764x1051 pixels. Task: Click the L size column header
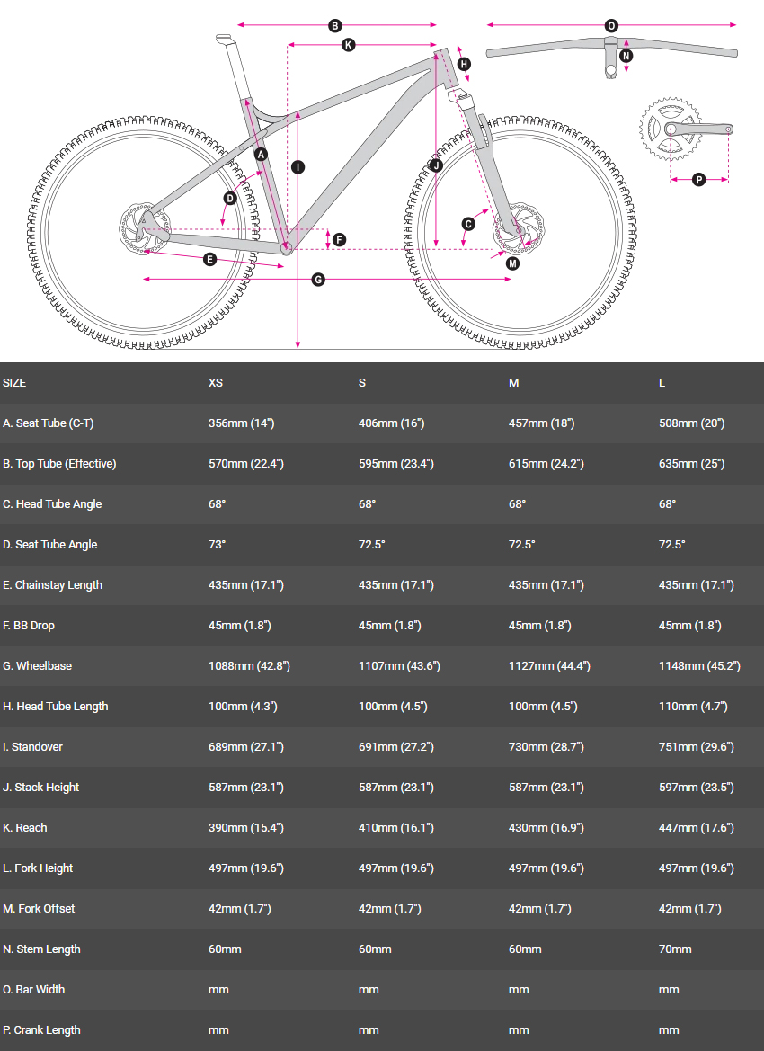(x=662, y=383)
